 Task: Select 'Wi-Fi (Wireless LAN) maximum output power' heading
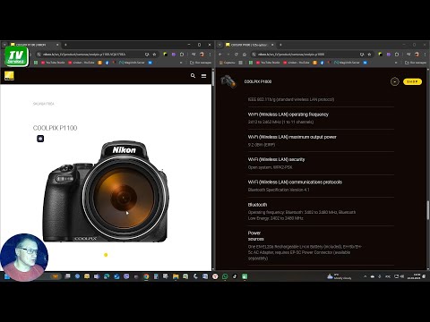click(292, 137)
